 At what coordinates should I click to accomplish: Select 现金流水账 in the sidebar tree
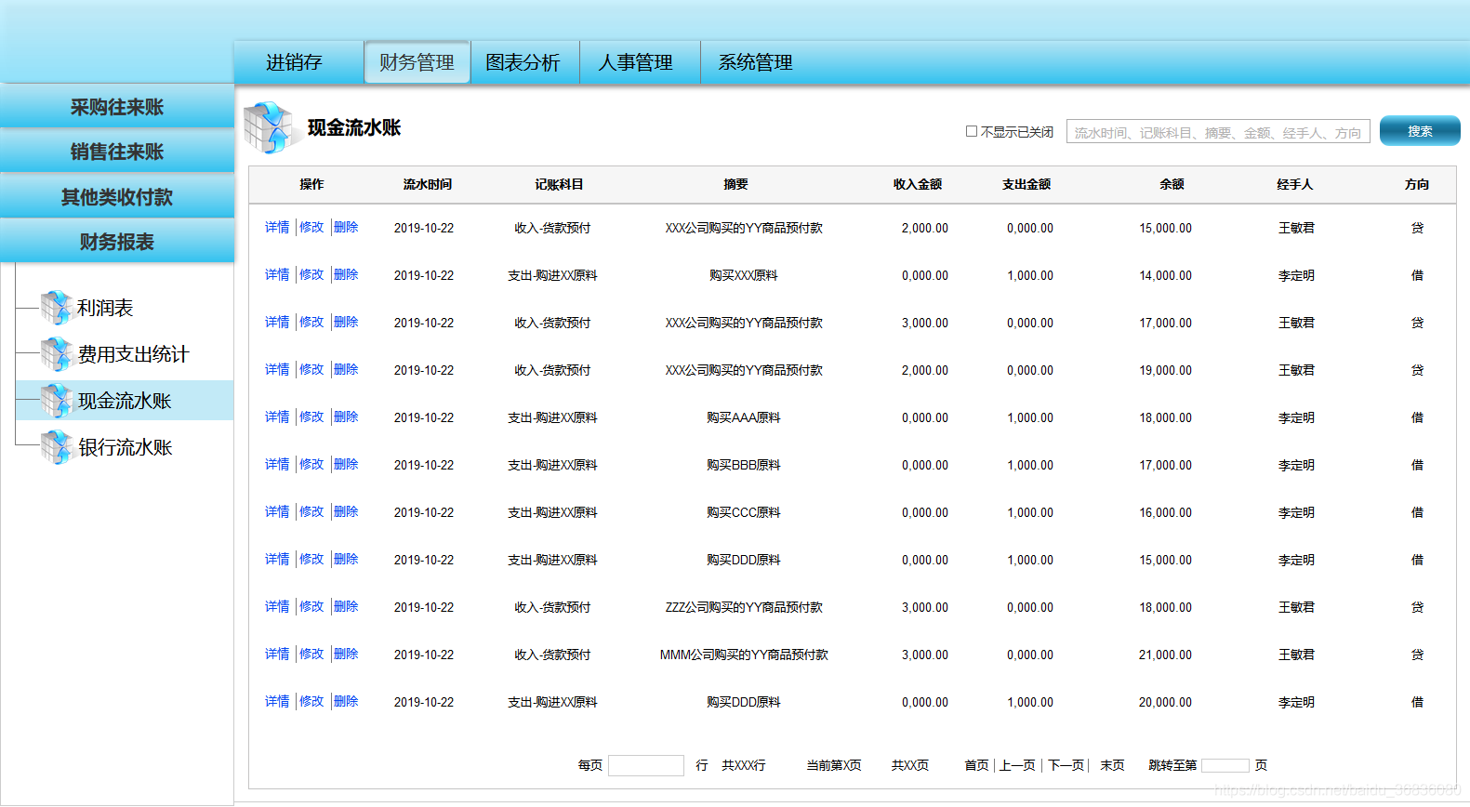tap(125, 401)
